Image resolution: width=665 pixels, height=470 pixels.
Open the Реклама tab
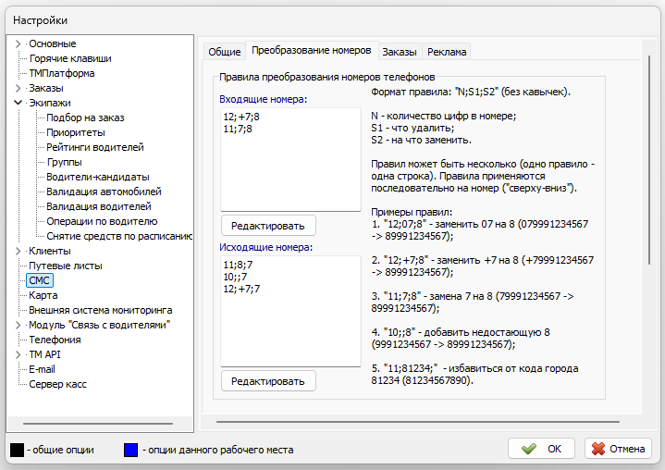(447, 52)
